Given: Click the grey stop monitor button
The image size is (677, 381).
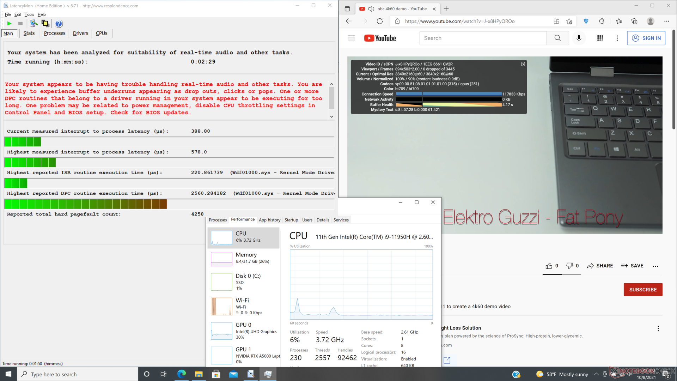Looking at the screenshot, I should (20, 24).
